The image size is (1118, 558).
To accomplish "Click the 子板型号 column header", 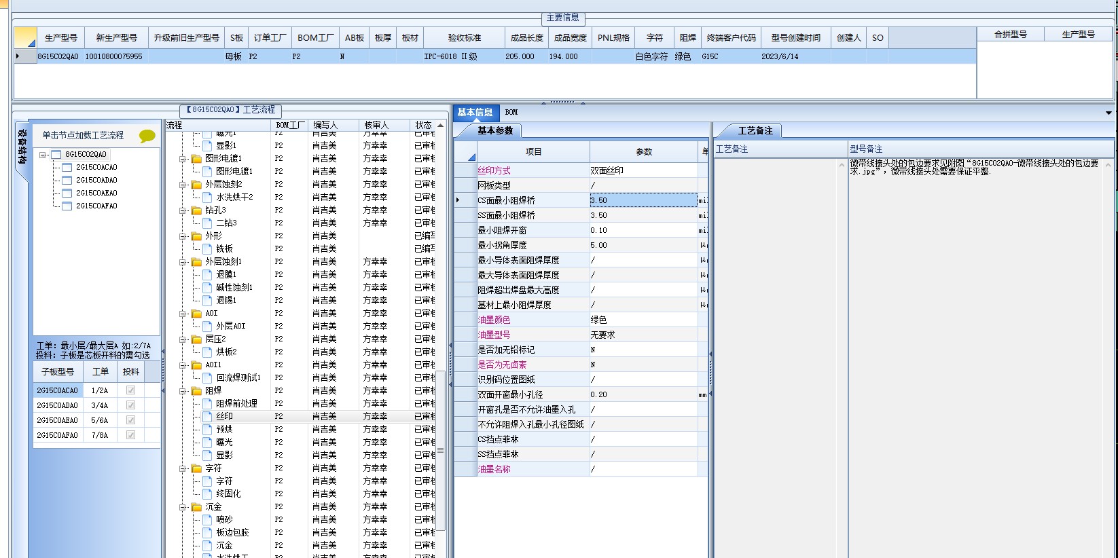I will click(x=58, y=372).
